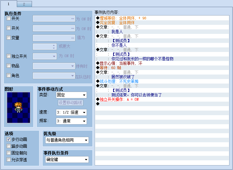Open the variable selector field

coord(54,38)
